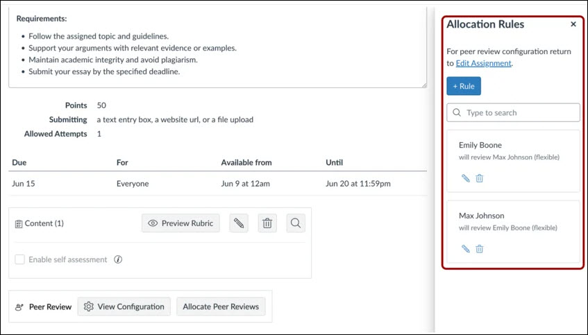The height and width of the screenshot is (335, 588).
Task: Click the 'Available from' column header
Action: click(246, 162)
